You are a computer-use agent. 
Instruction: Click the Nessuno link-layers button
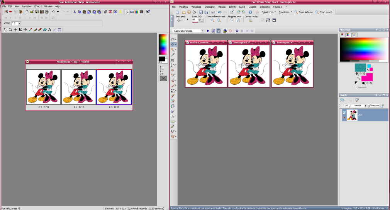pyautogui.click(x=373, y=106)
